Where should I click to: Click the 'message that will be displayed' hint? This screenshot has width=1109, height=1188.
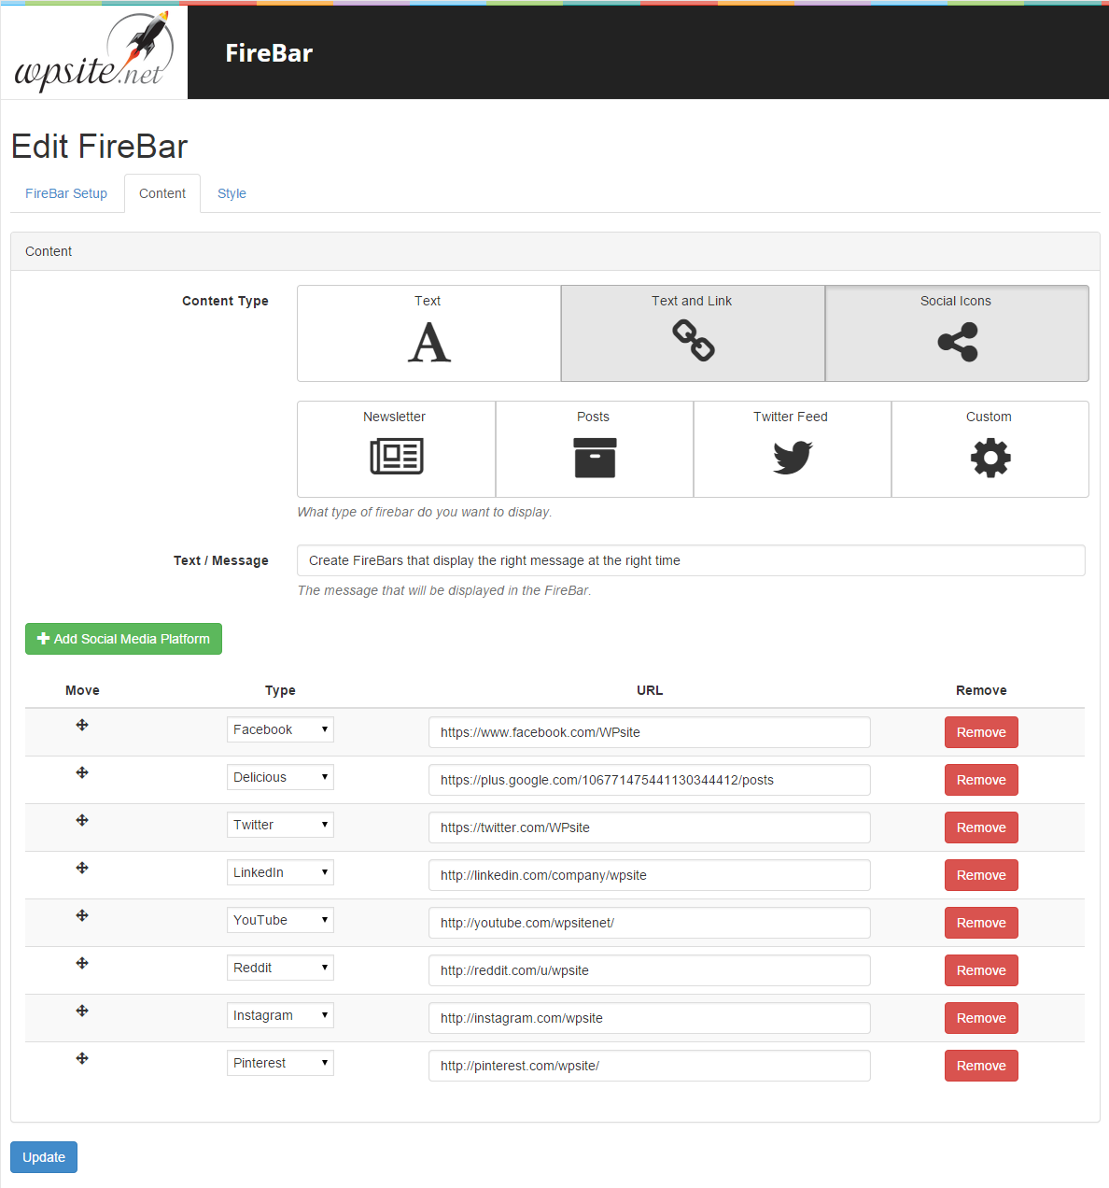[444, 590]
